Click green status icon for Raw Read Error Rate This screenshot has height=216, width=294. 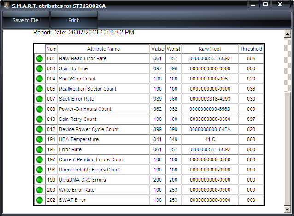point(40,58)
